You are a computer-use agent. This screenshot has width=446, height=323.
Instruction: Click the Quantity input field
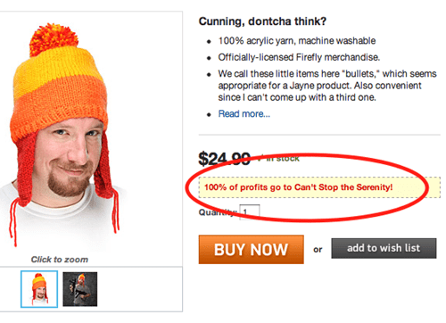tap(250, 211)
